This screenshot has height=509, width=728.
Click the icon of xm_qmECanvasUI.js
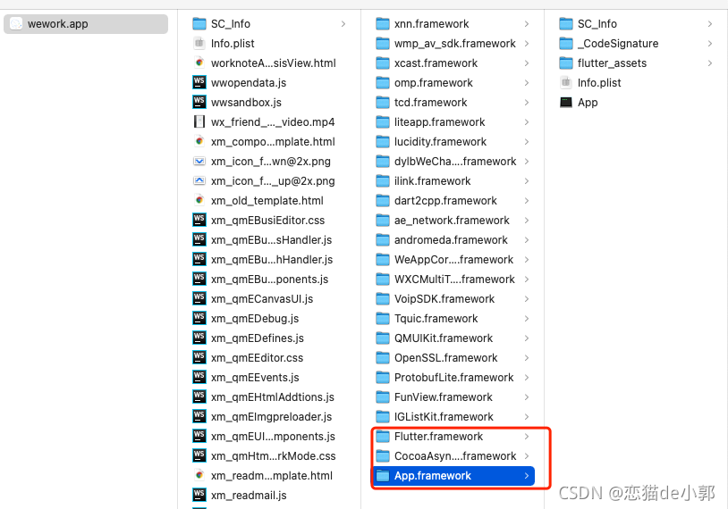pyautogui.click(x=199, y=298)
